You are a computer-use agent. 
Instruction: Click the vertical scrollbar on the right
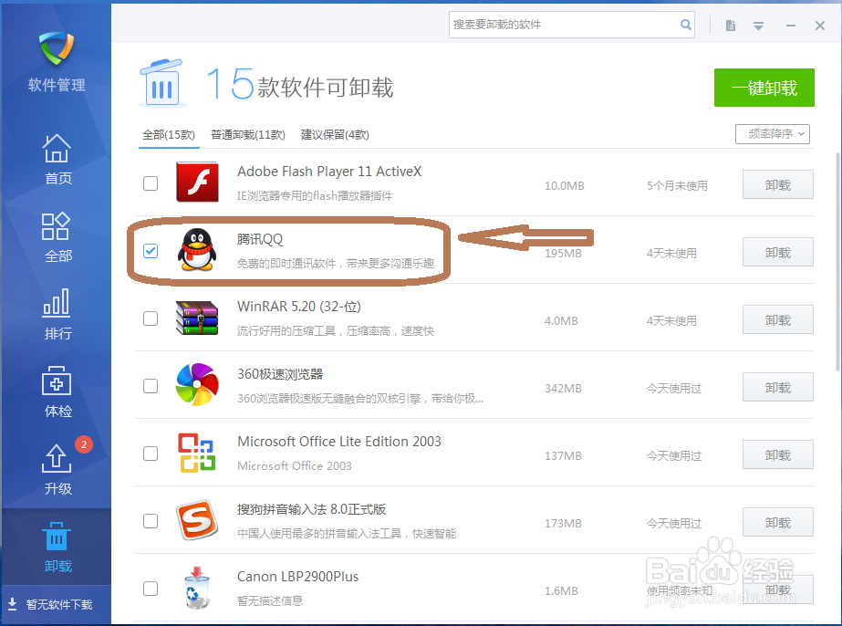click(837, 262)
